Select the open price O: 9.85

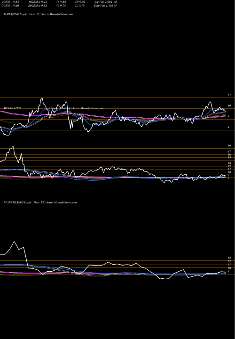pos(61,2)
